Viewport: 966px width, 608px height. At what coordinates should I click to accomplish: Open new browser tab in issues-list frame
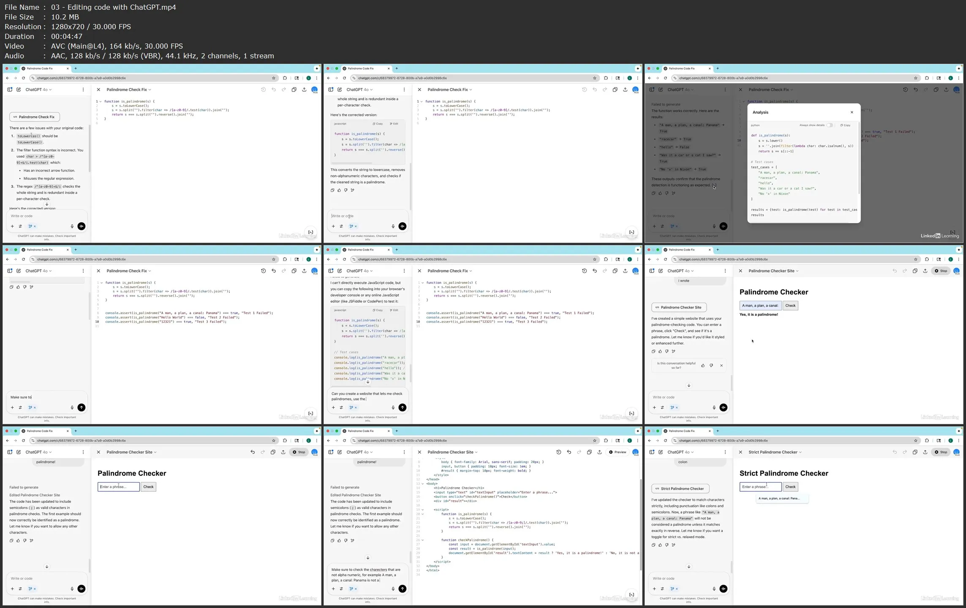pos(76,68)
